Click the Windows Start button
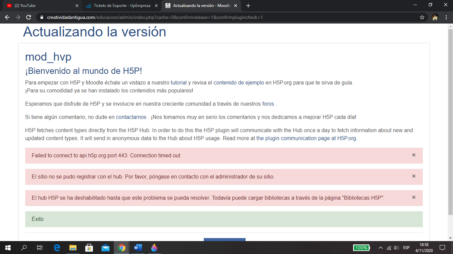This screenshot has width=453, height=254. click(x=7, y=248)
